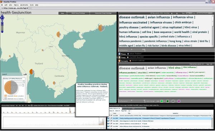Image resolution: width=215 pixels, height=131 pixels.
Task: Select the Genetic characterization row
Action: tap(160, 116)
